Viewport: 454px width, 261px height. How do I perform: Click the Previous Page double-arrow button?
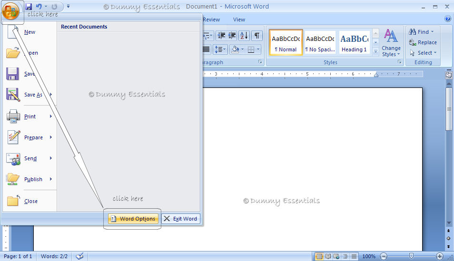tap(448, 231)
